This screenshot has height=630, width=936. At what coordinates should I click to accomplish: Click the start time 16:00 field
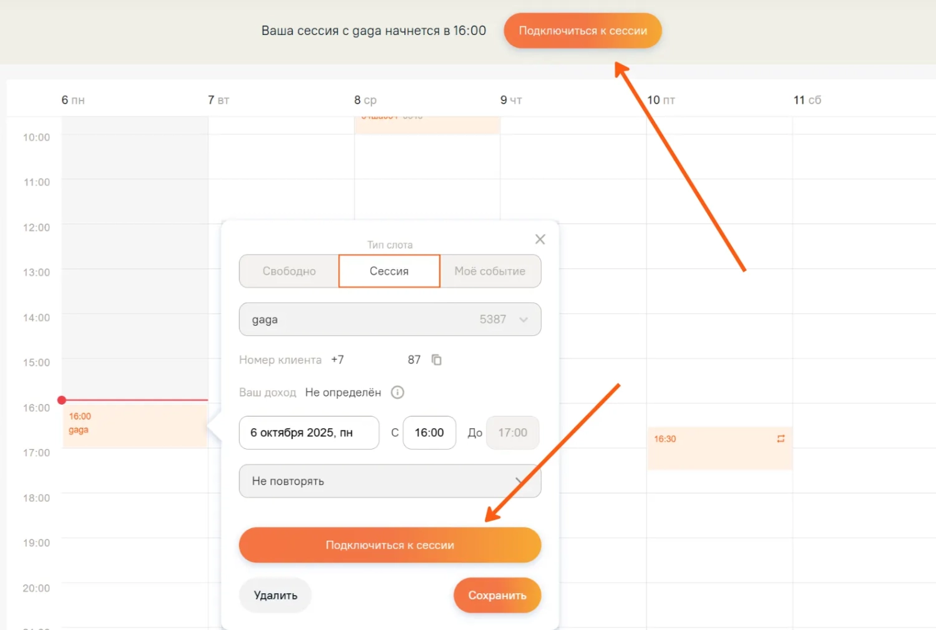coord(429,433)
